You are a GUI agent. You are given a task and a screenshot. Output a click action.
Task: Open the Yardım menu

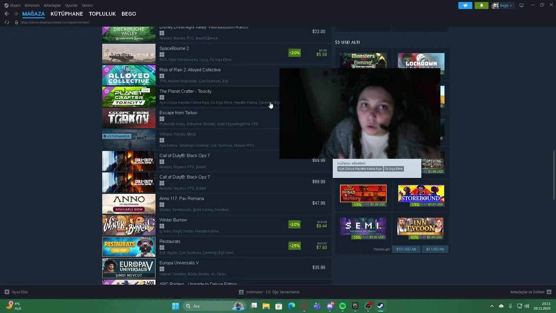click(x=87, y=6)
